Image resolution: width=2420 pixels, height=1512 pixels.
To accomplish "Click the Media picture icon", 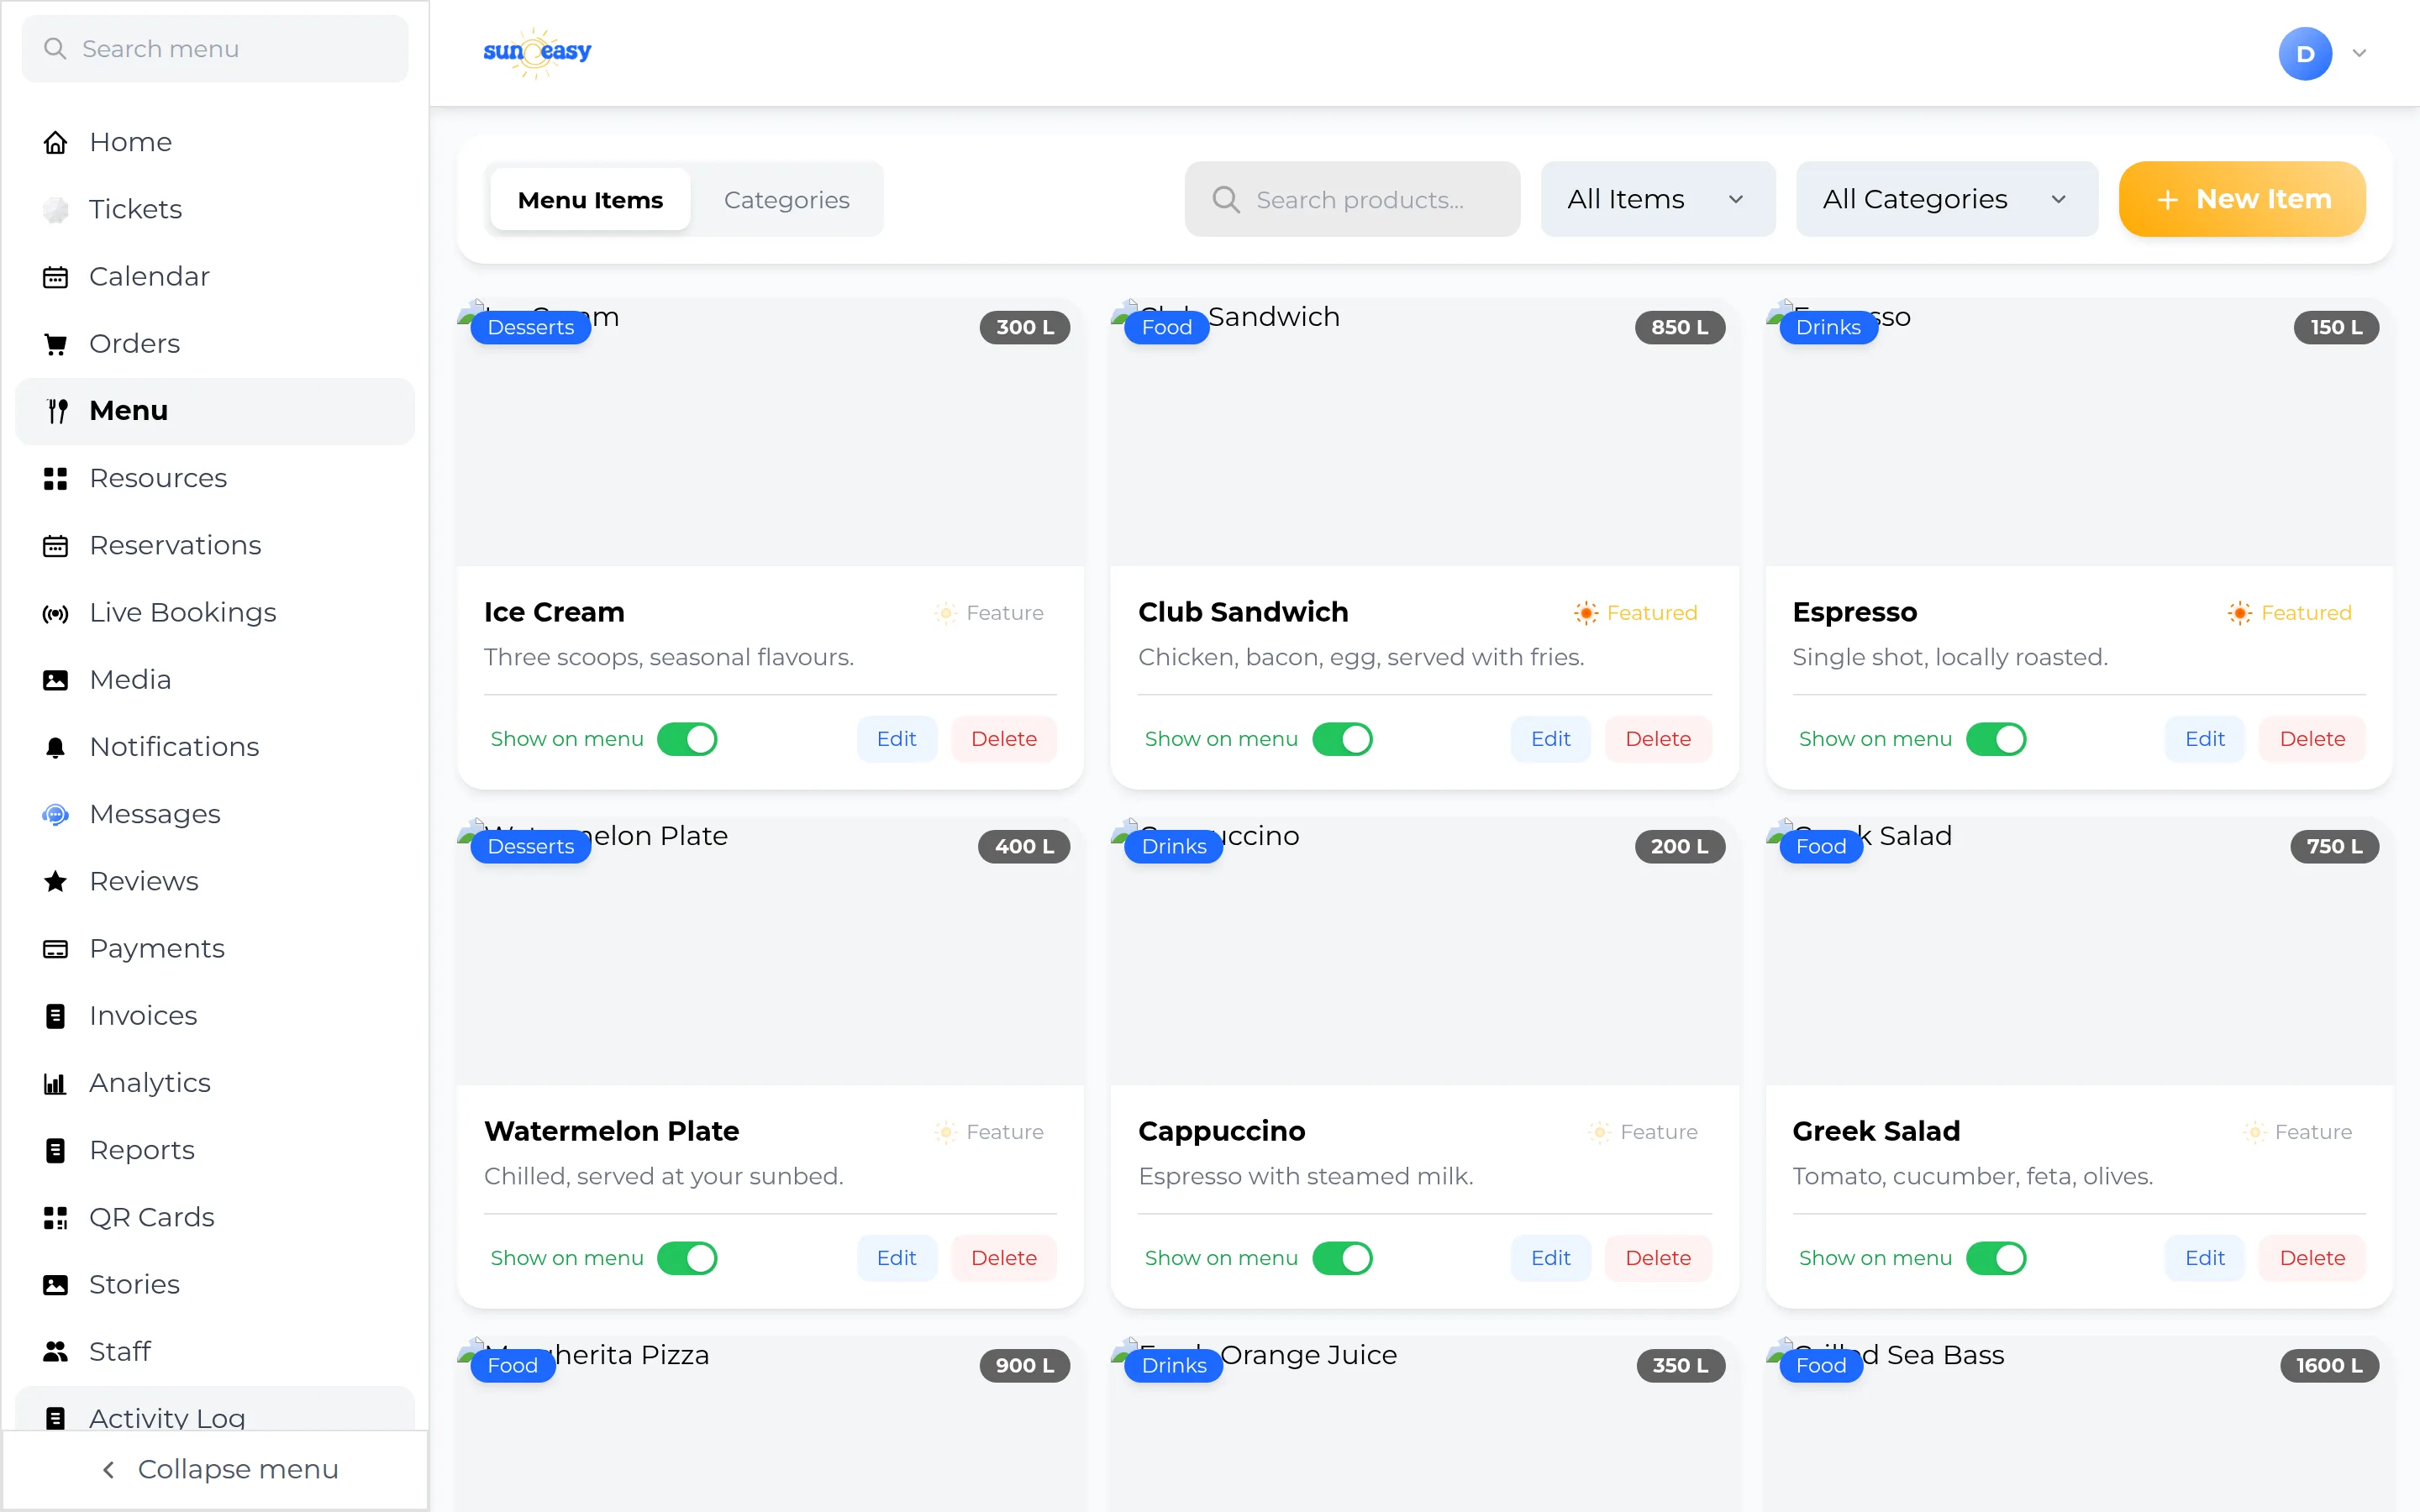I will [56, 680].
